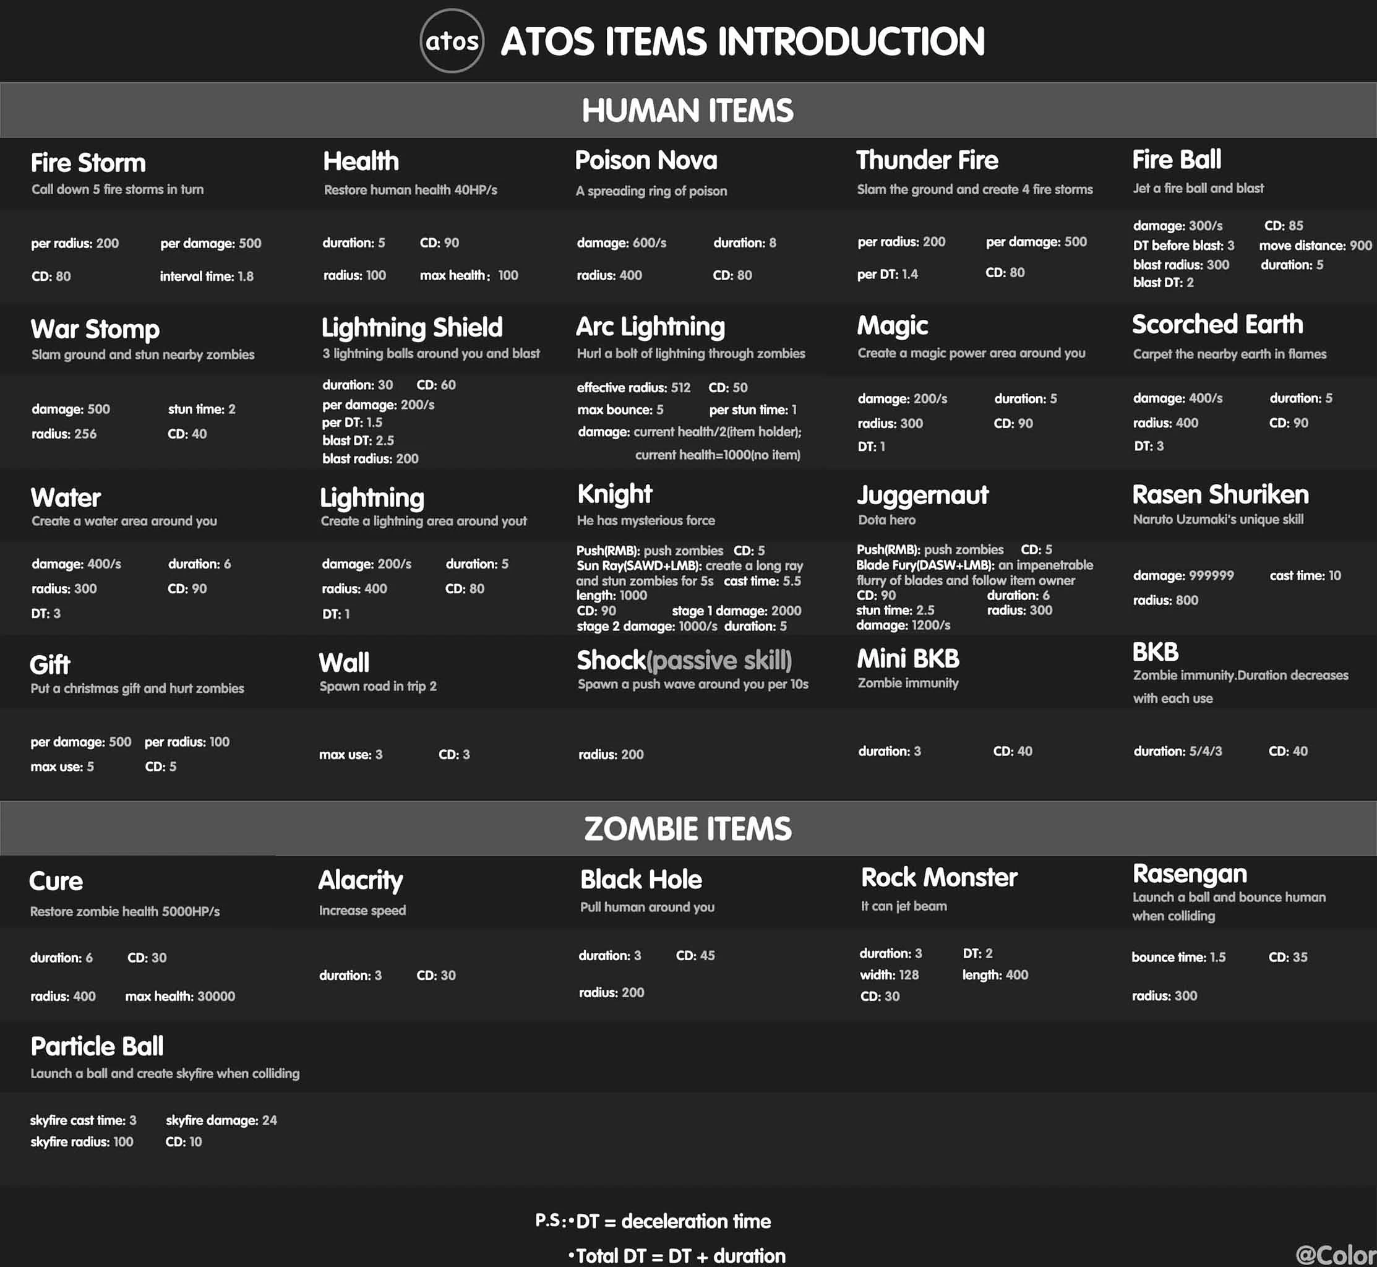Click the Rasen Shuriken item title
The height and width of the screenshot is (1267, 1377).
(x=1220, y=494)
